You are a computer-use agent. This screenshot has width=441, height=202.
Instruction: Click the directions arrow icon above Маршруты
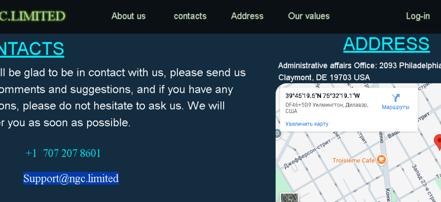[395, 98]
